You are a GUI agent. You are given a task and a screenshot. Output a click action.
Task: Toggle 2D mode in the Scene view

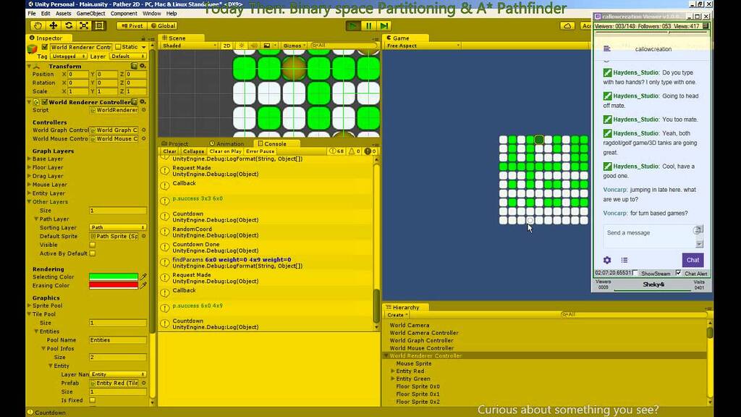pos(226,45)
